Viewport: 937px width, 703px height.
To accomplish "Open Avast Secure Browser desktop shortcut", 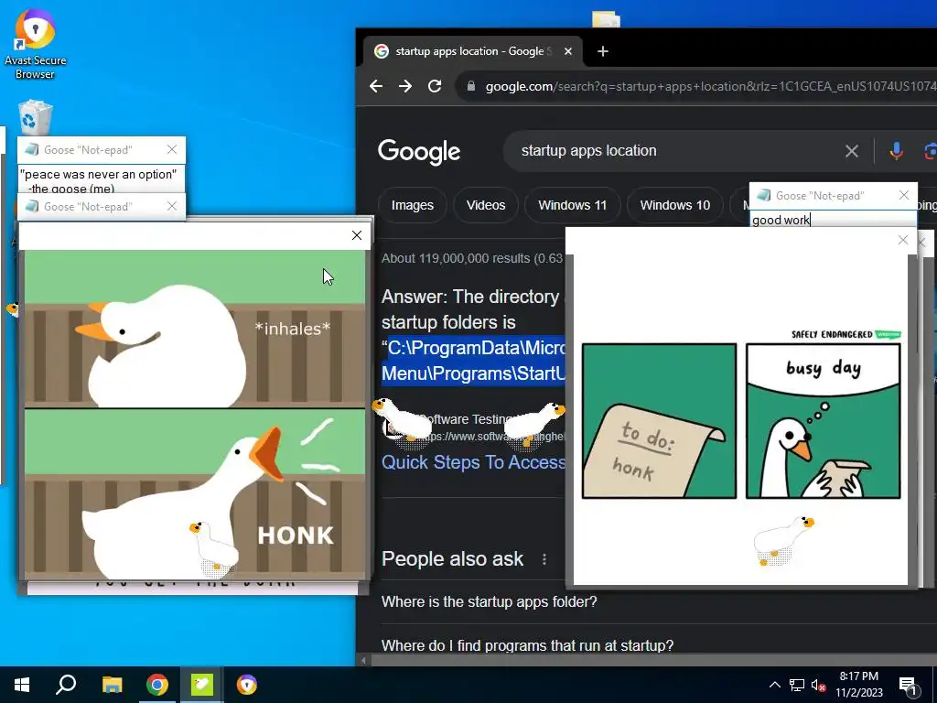I will coord(36,45).
